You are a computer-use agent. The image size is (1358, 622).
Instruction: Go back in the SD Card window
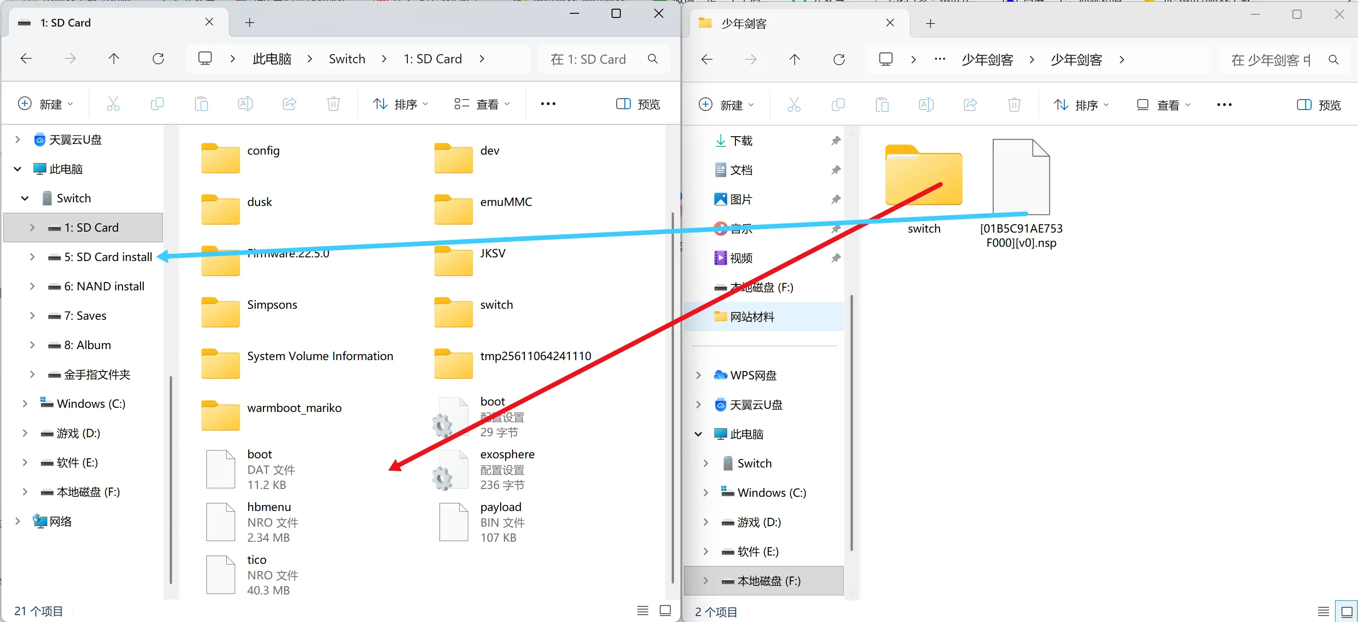pos(26,59)
